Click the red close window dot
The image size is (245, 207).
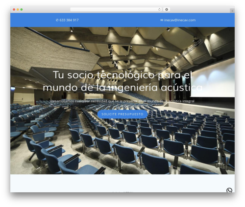tap(14, 9)
